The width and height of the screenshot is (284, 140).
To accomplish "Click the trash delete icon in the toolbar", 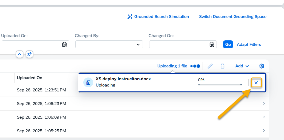I will coord(223,66).
